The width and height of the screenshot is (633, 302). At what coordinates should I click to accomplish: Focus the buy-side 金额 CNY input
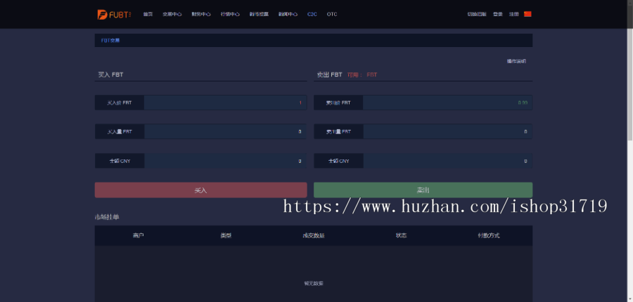[x=225, y=161]
